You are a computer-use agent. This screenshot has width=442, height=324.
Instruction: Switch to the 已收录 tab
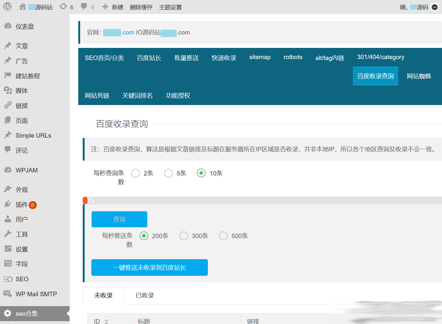(144, 295)
